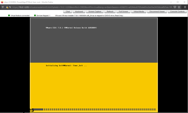Image resolution: width=188 pixels, height=113 pixels.
Task: Click the green Virtual Media connected indicator
Action: click(9, 15)
